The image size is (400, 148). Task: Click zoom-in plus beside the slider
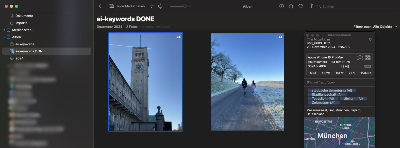189,6
